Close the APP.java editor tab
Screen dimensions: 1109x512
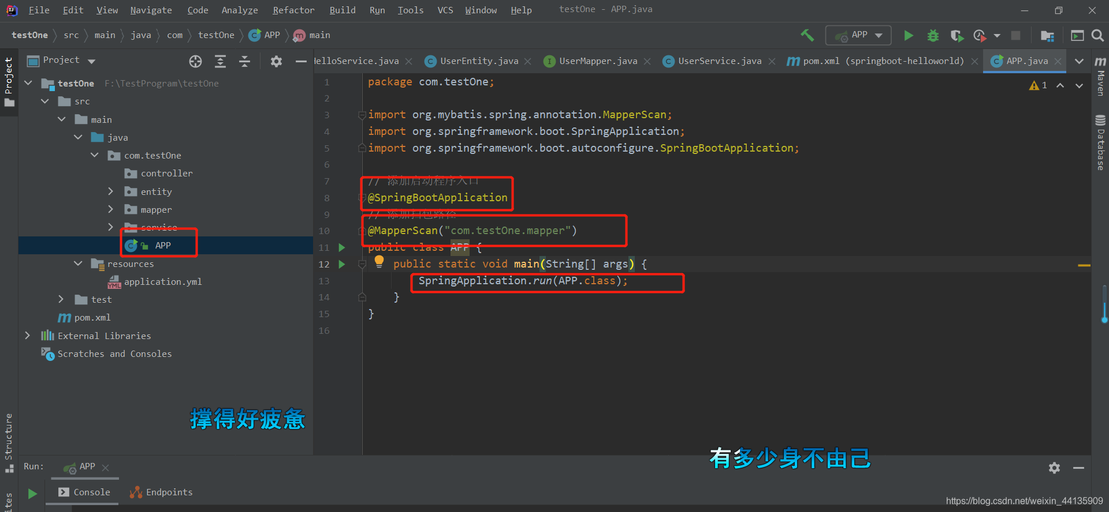click(1058, 61)
